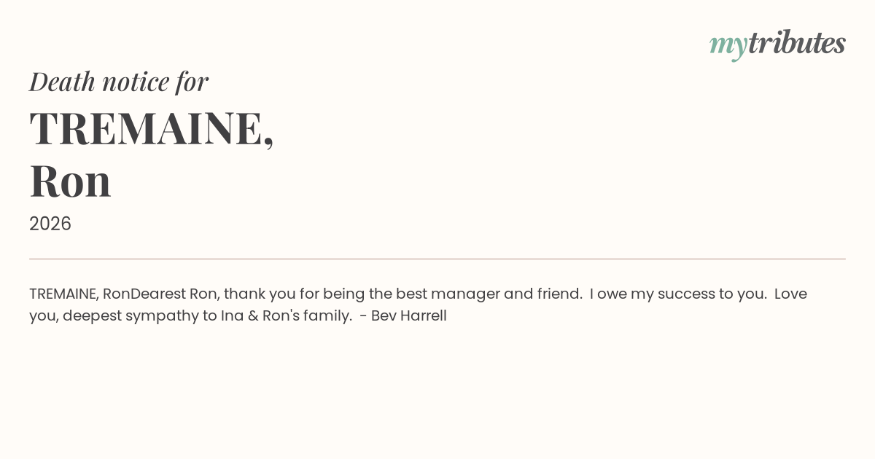This screenshot has height=459, width=875.
Task: Click "tributes" in the site logo
Action: (796, 44)
